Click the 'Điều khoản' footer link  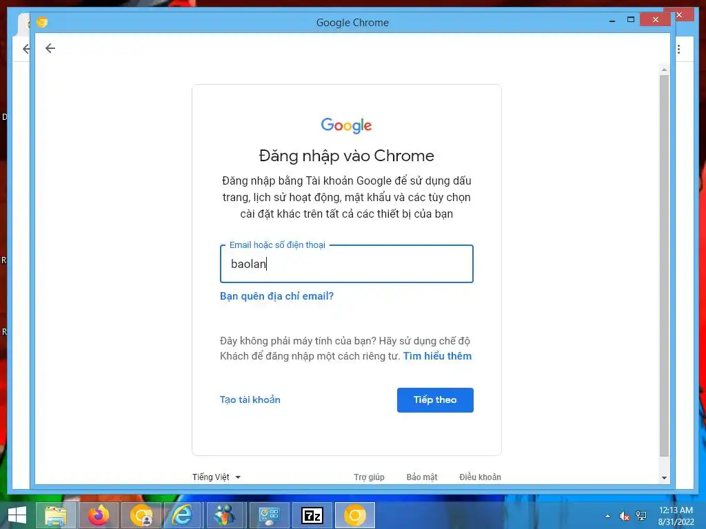click(480, 477)
